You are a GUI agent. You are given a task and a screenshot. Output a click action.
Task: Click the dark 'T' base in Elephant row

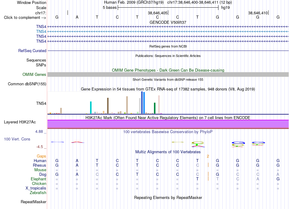[x=197, y=179]
